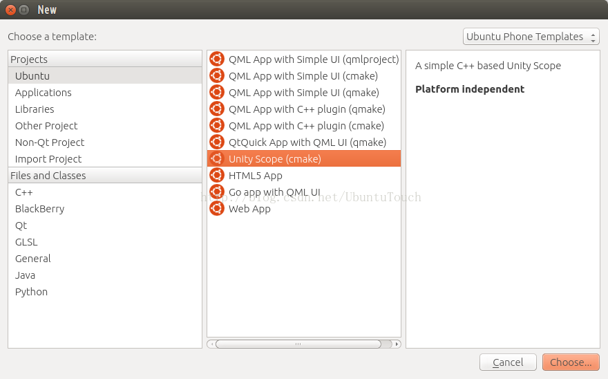The height and width of the screenshot is (379, 608).
Task: Click icon beside QtQuick App with QML UI
Action: (x=217, y=142)
